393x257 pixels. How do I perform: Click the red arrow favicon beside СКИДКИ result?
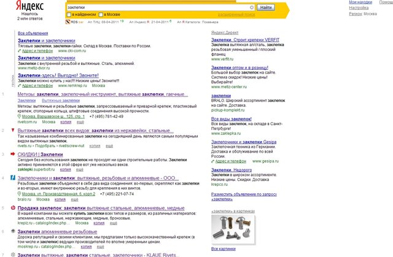tap(13, 154)
